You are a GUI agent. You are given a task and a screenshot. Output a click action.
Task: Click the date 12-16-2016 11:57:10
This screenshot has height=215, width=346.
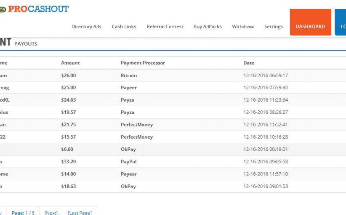(x=265, y=174)
